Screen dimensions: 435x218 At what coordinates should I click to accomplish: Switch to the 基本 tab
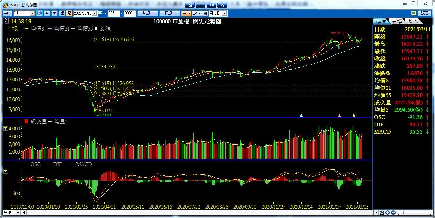(x=413, y=21)
